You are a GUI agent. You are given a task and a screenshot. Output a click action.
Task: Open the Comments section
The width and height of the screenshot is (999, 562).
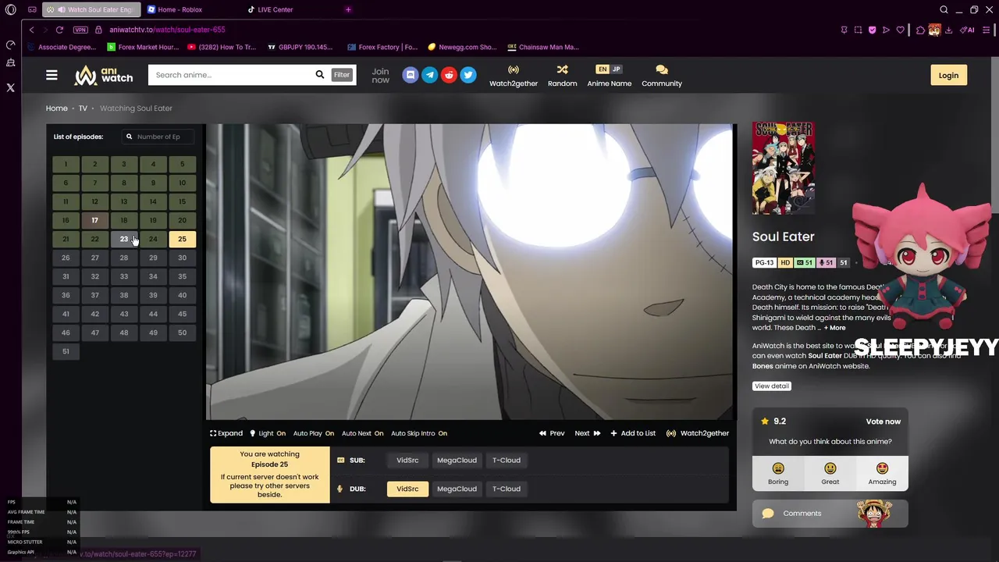[830, 514]
